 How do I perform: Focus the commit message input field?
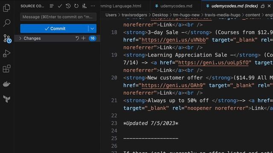coord(58,17)
